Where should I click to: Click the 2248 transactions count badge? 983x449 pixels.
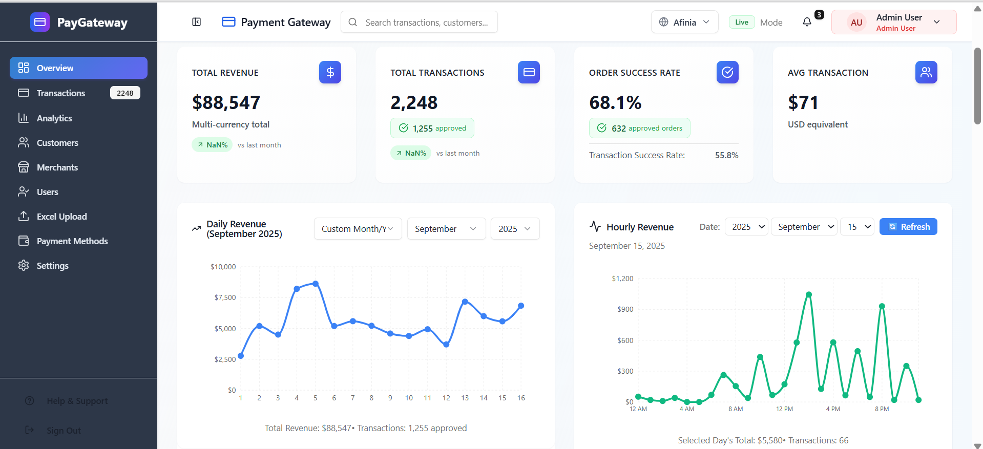(x=125, y=93)
